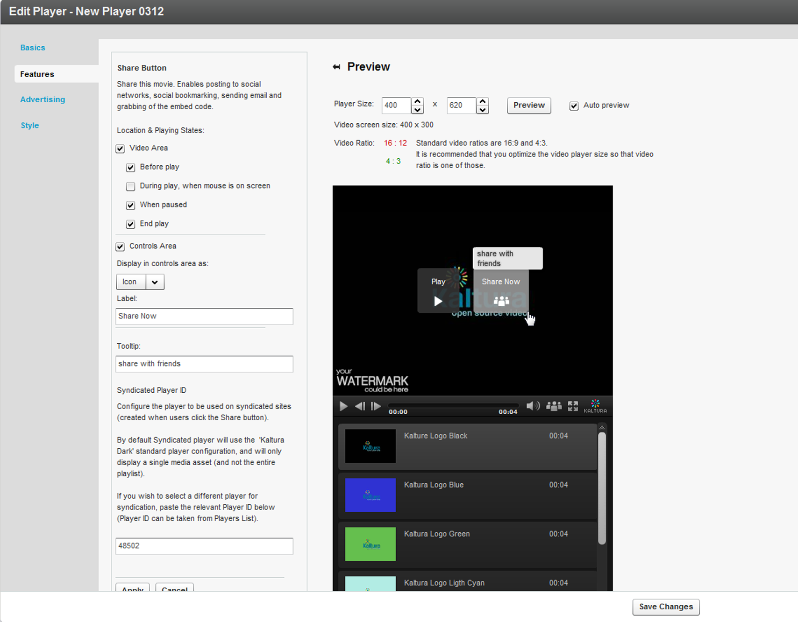Switch to the Advertising tab

click(43, 99)
